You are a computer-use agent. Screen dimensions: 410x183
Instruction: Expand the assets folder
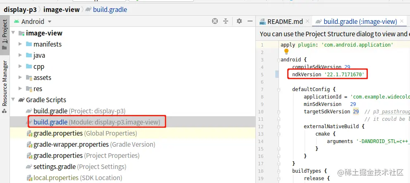pyautogui.click(x=20, y=77)
